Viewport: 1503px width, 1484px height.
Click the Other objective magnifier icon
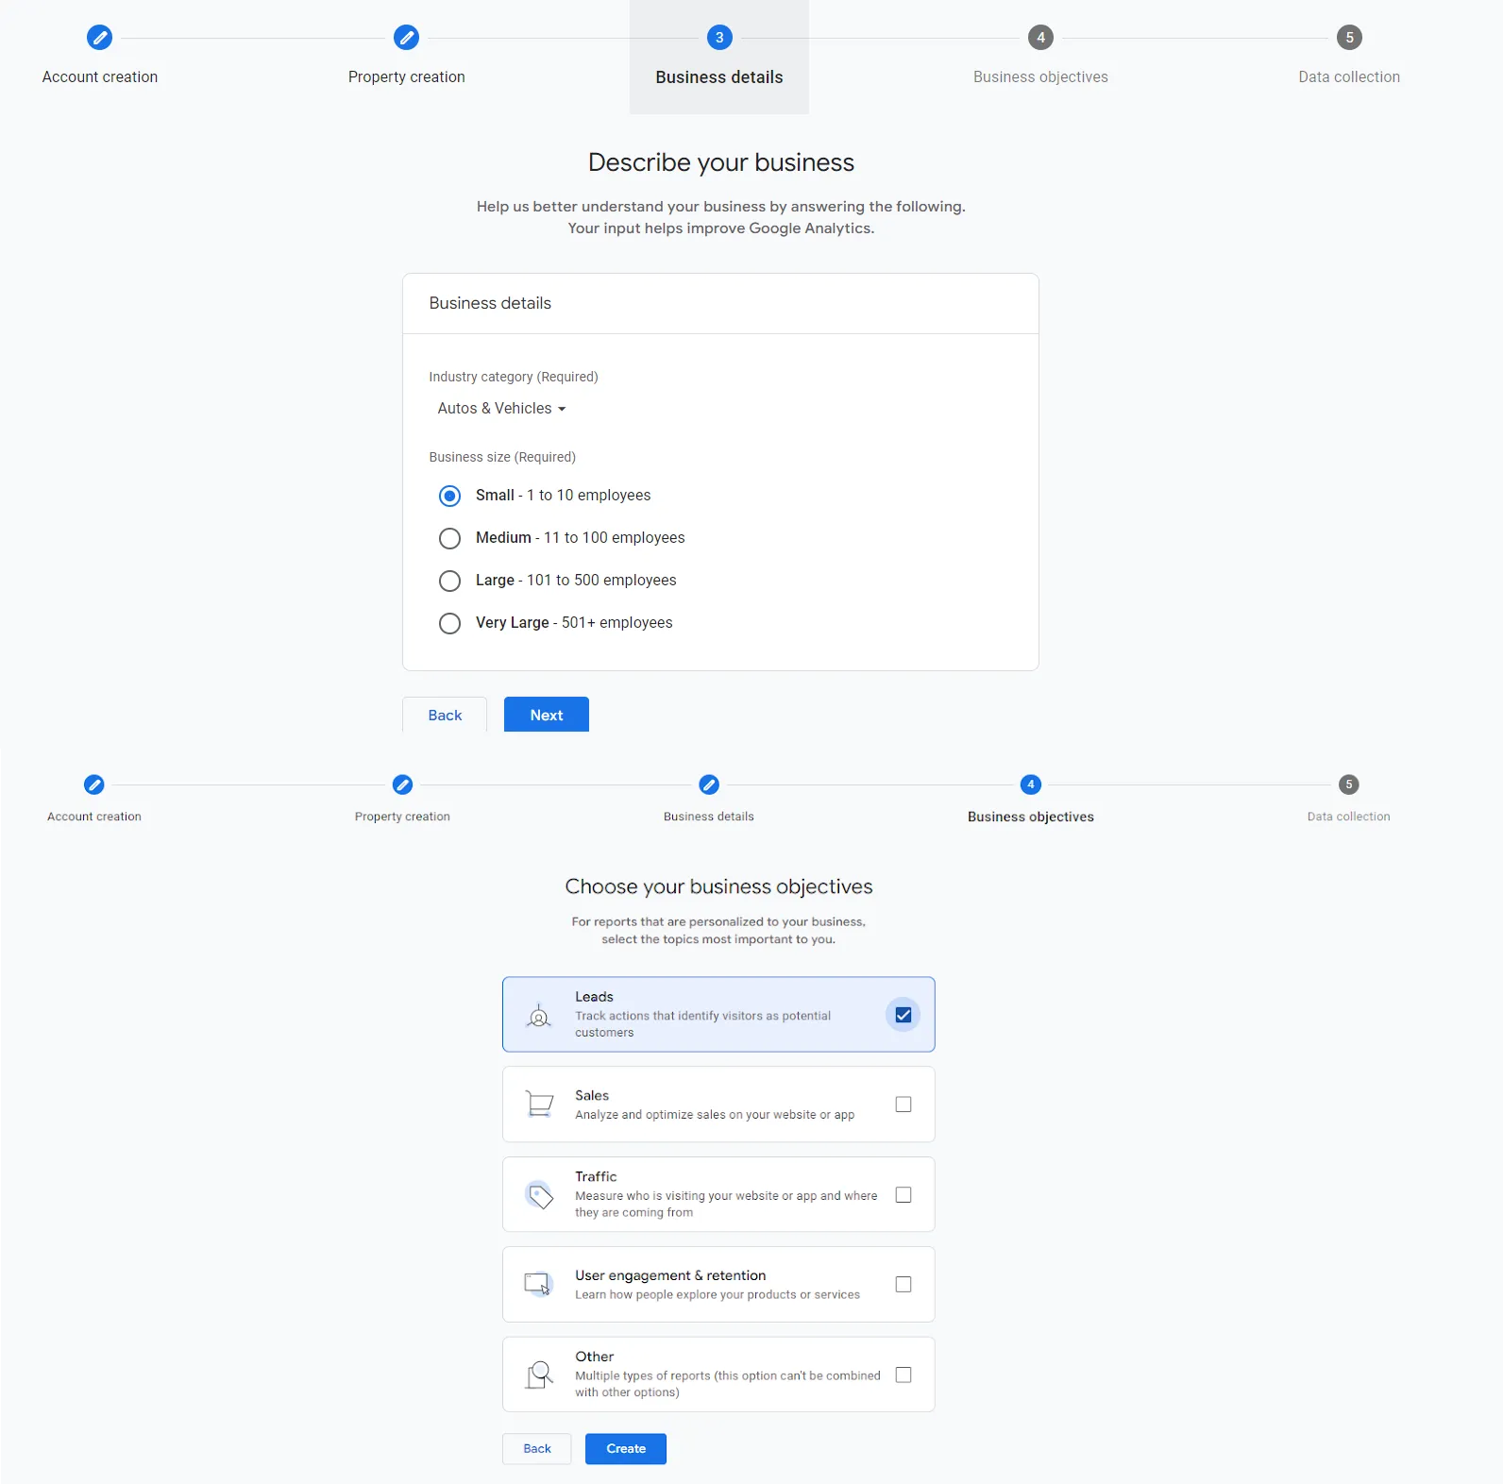point(539,1374)
